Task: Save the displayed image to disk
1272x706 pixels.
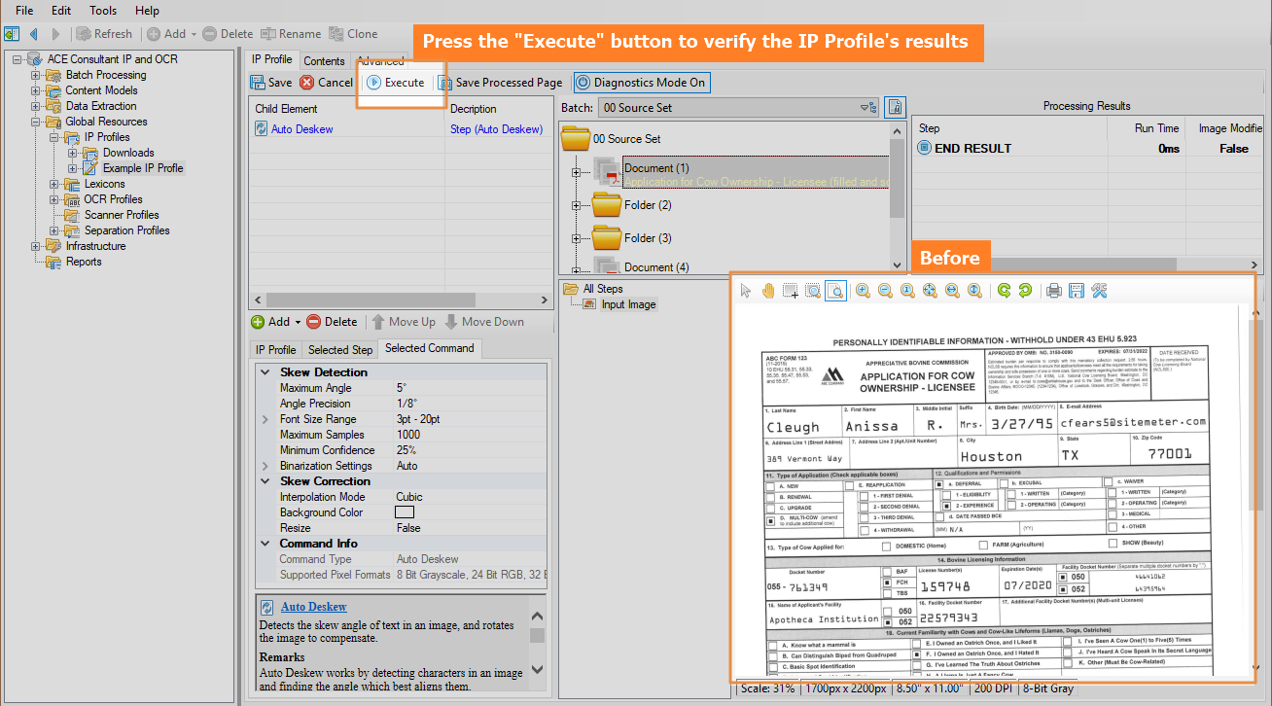Action: coord(1076,290)
